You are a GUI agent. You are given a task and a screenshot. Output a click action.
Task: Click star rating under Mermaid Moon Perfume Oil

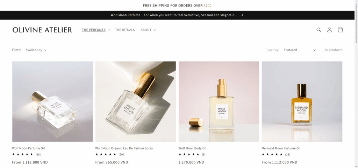coord(272,154)
